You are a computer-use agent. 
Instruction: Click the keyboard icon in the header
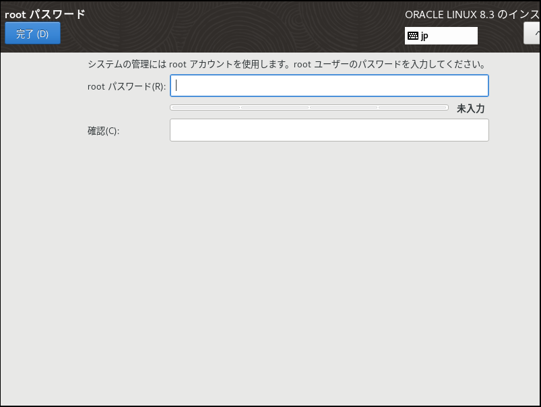[413, 36]
